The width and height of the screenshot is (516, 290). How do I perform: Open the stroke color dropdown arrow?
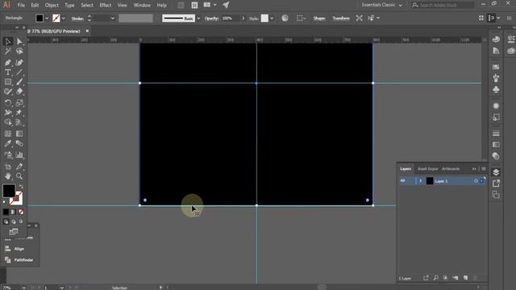(x=64, y=19)
